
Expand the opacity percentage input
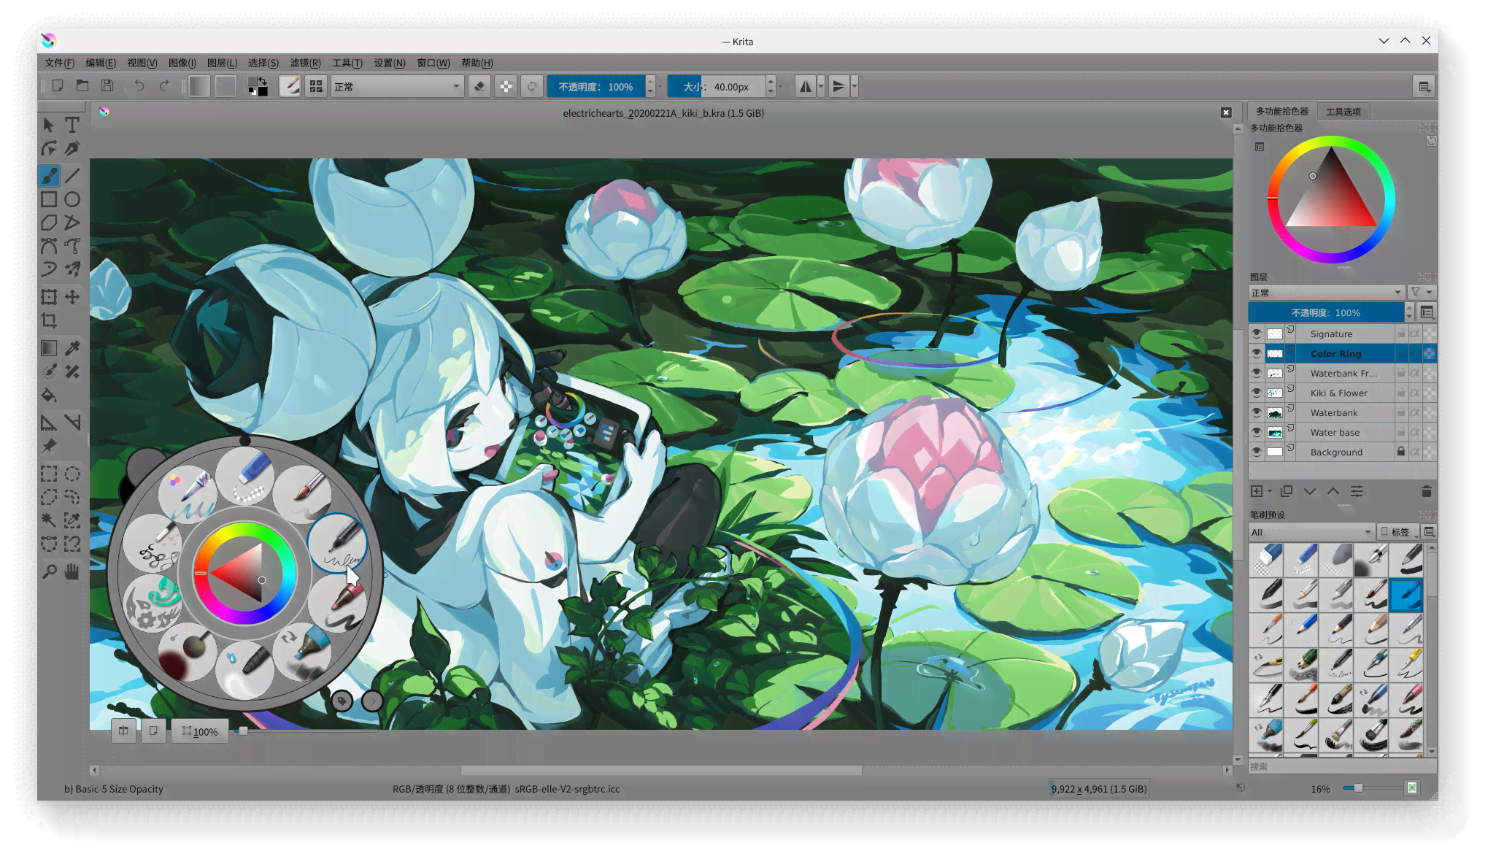point(660,87)
